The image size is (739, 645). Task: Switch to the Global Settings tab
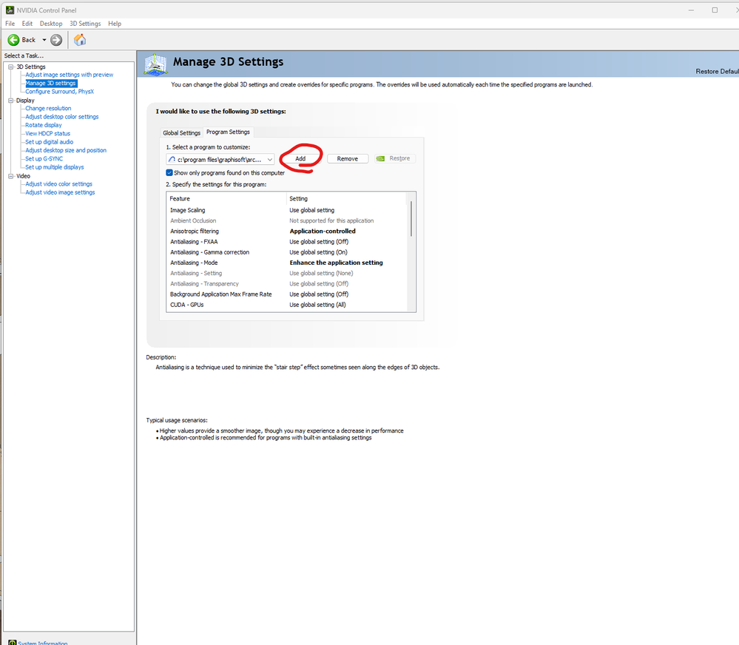pyautogui.click(x=181, y=133)
